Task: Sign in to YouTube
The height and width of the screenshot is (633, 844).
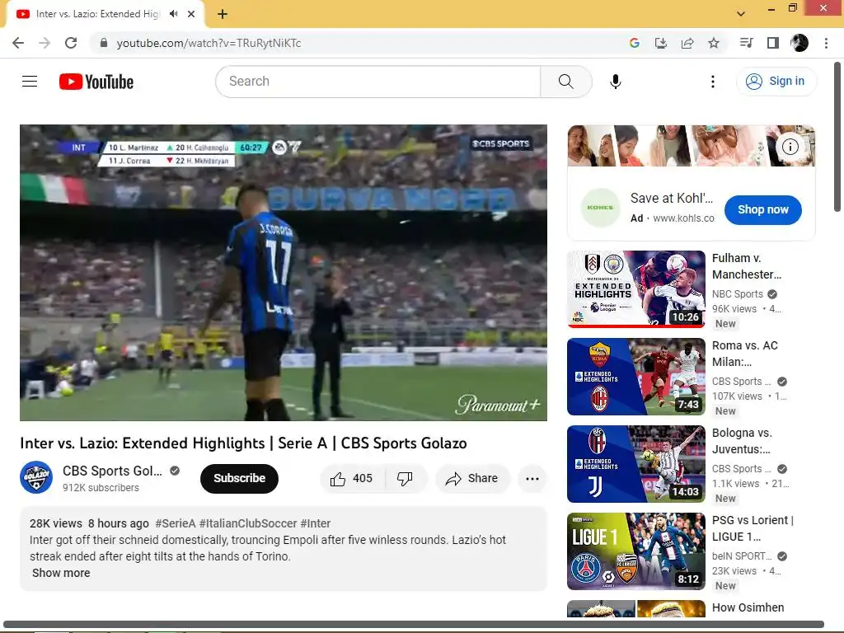Action: pyautogui.click(x=776, y=82)
